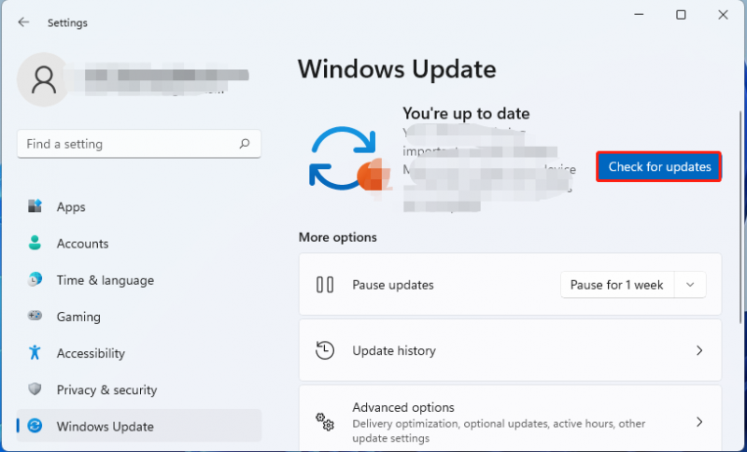Select Windows Update in the sidebar
Viewport: 747px width, 452px height.
138,426
